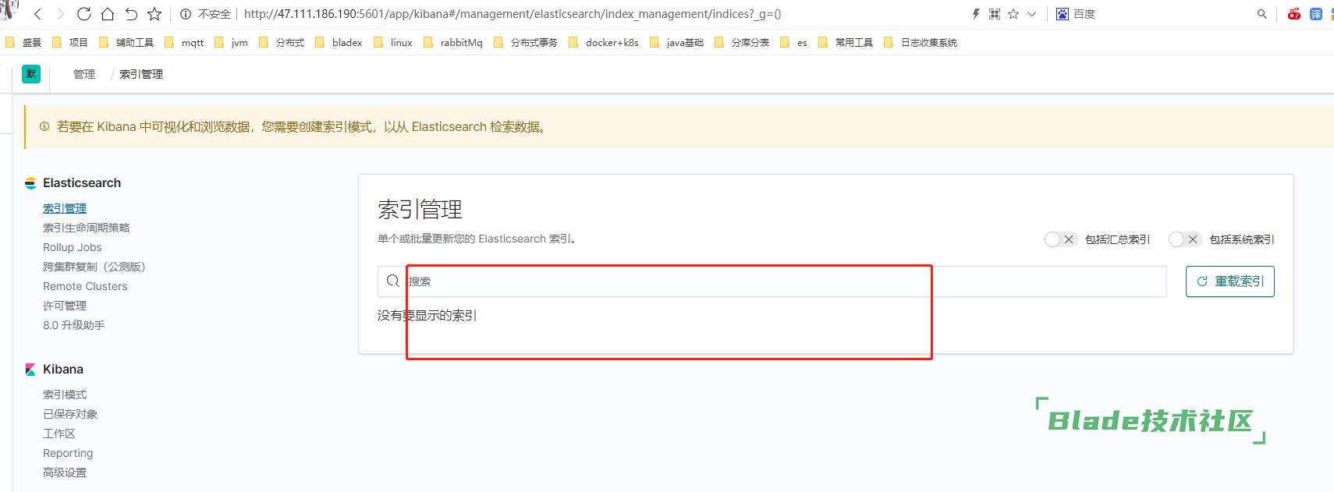Click the warning info icon in yellow banner

pyautogui.click(x=44, y=126)
